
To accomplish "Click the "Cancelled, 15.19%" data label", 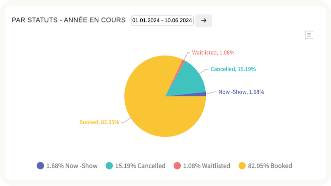I will tap(233, 69).
